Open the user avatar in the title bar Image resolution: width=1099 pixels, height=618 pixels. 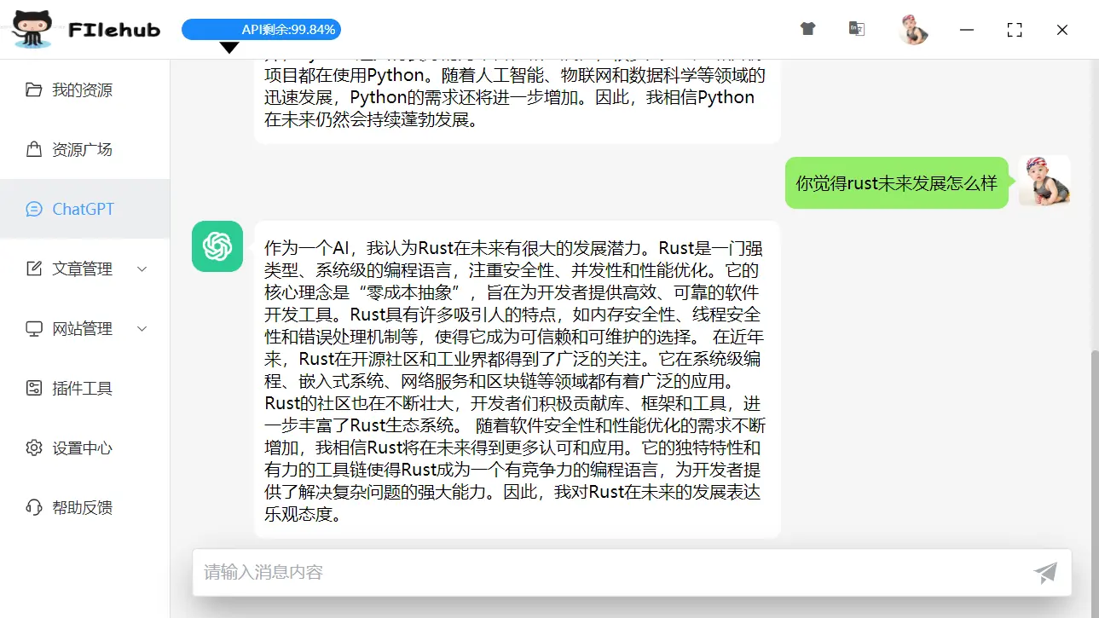[912, 29]
